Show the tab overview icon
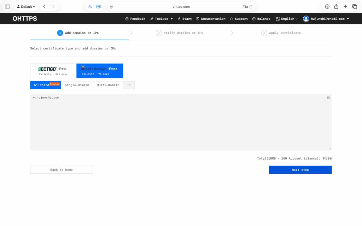Screen dimensions: 362x226 pos(355,6)
